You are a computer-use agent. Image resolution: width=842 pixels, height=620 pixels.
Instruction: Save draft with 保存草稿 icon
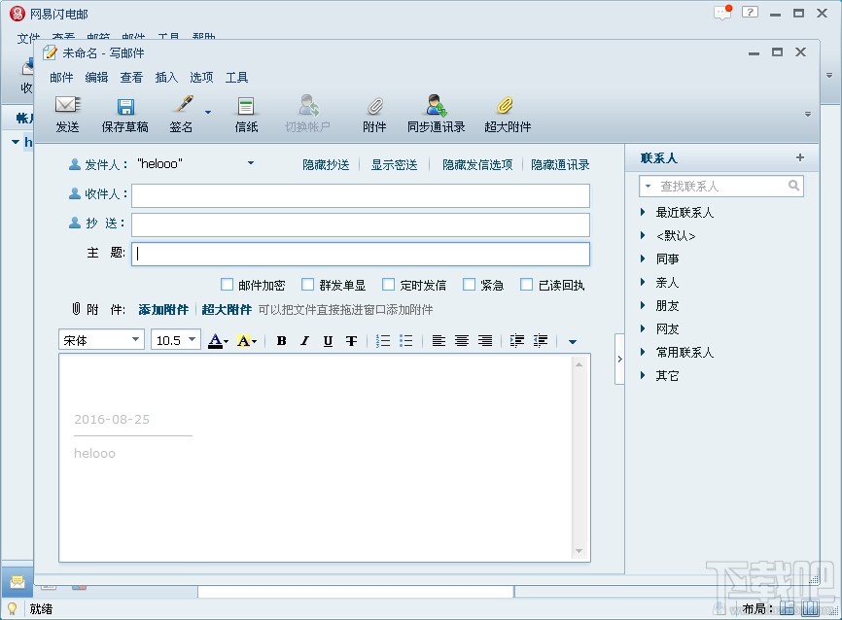[125, 106]
